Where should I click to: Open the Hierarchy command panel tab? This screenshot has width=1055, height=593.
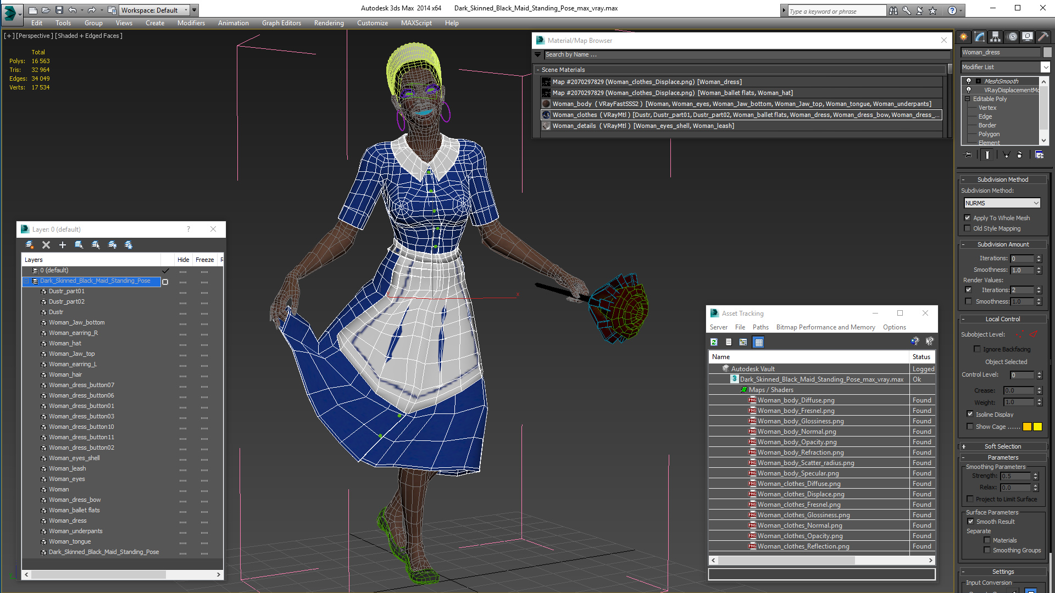pos(996,37)
